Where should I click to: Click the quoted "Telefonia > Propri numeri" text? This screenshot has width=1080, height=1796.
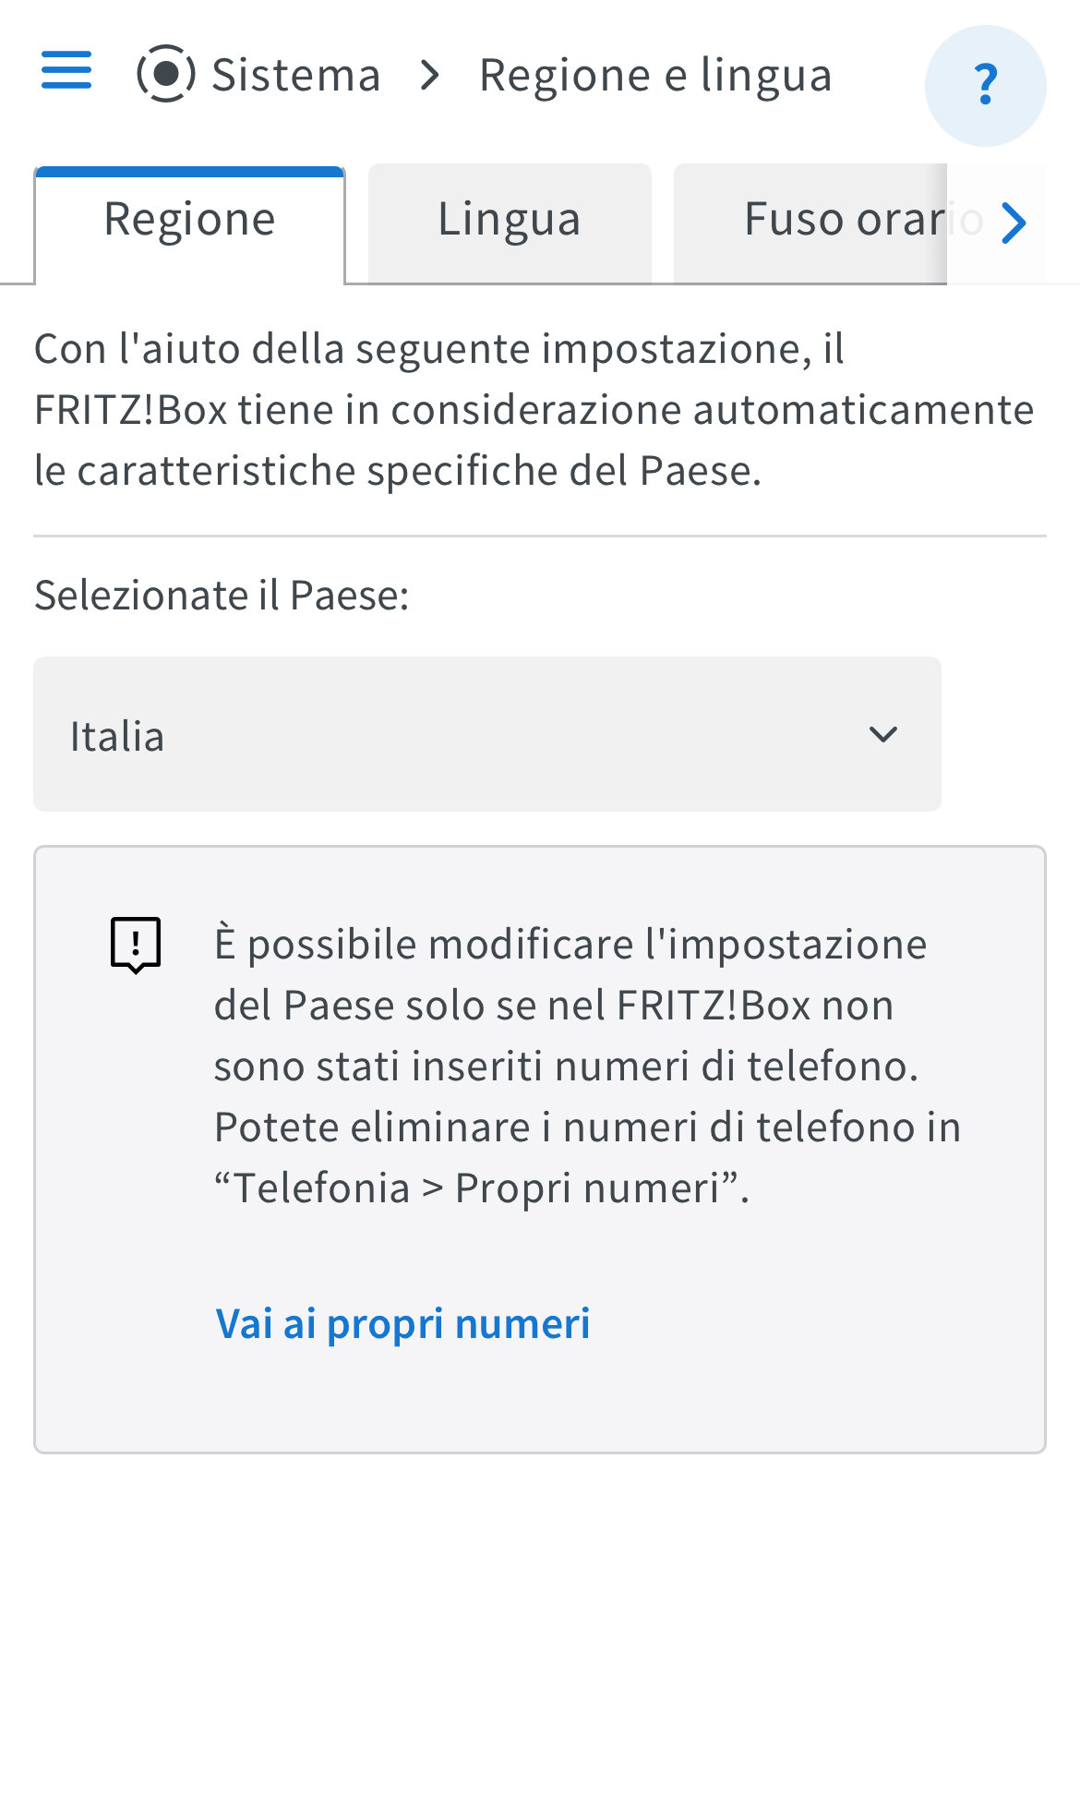[x=480, y=1188]
